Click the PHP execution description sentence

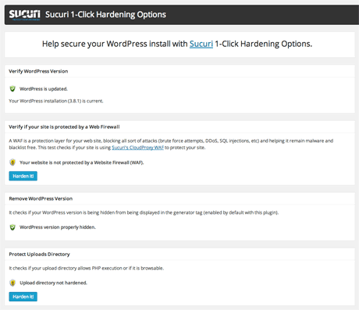point(87,268)
